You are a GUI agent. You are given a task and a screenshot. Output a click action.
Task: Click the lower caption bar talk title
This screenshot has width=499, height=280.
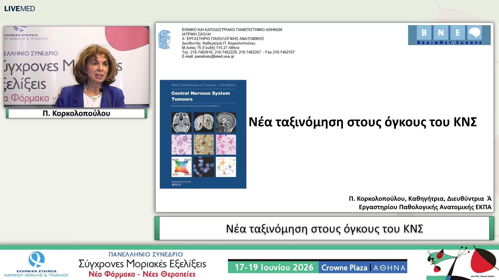tap(324, 229)
